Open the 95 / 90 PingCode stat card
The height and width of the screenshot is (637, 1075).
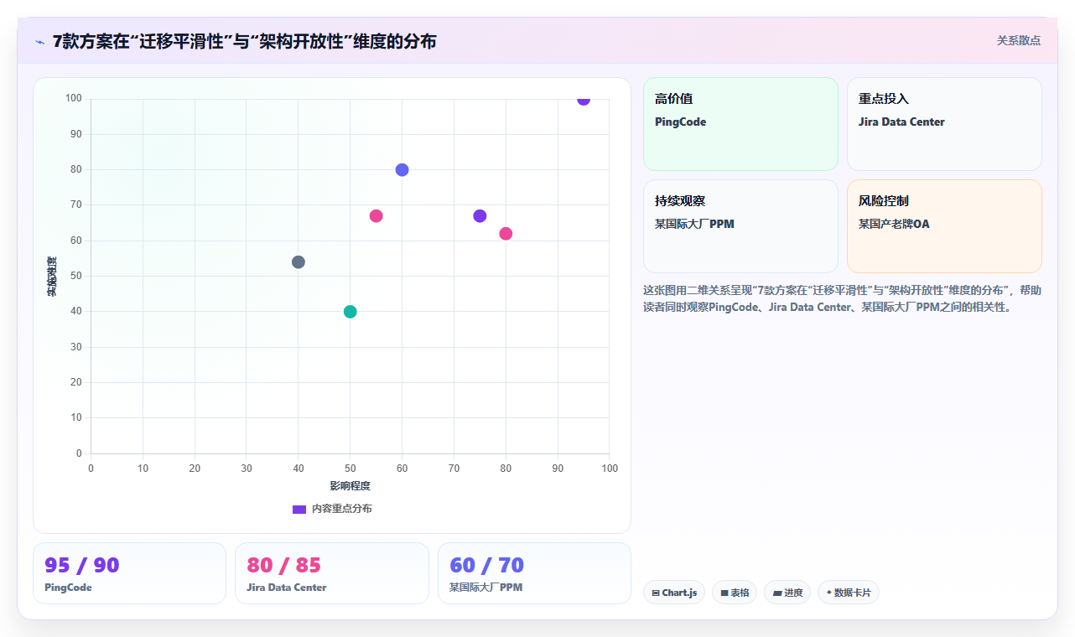(129, 573)
